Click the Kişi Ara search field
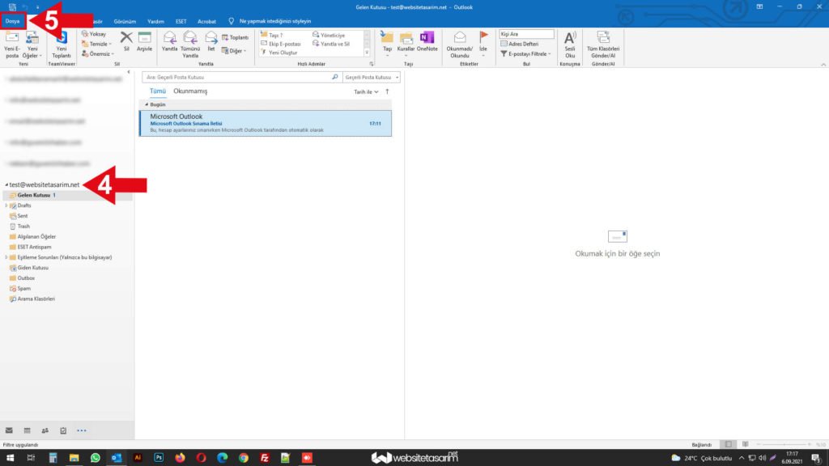 (x=526, y=34)
